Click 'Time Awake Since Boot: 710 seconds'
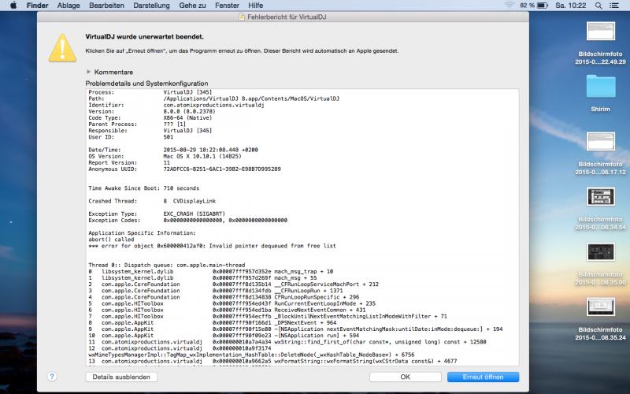The width and height of the screenshot is (630, 394). (x=144, y=188)
